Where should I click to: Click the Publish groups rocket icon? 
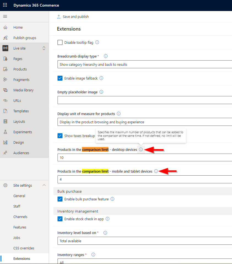[x=6, y=38]
